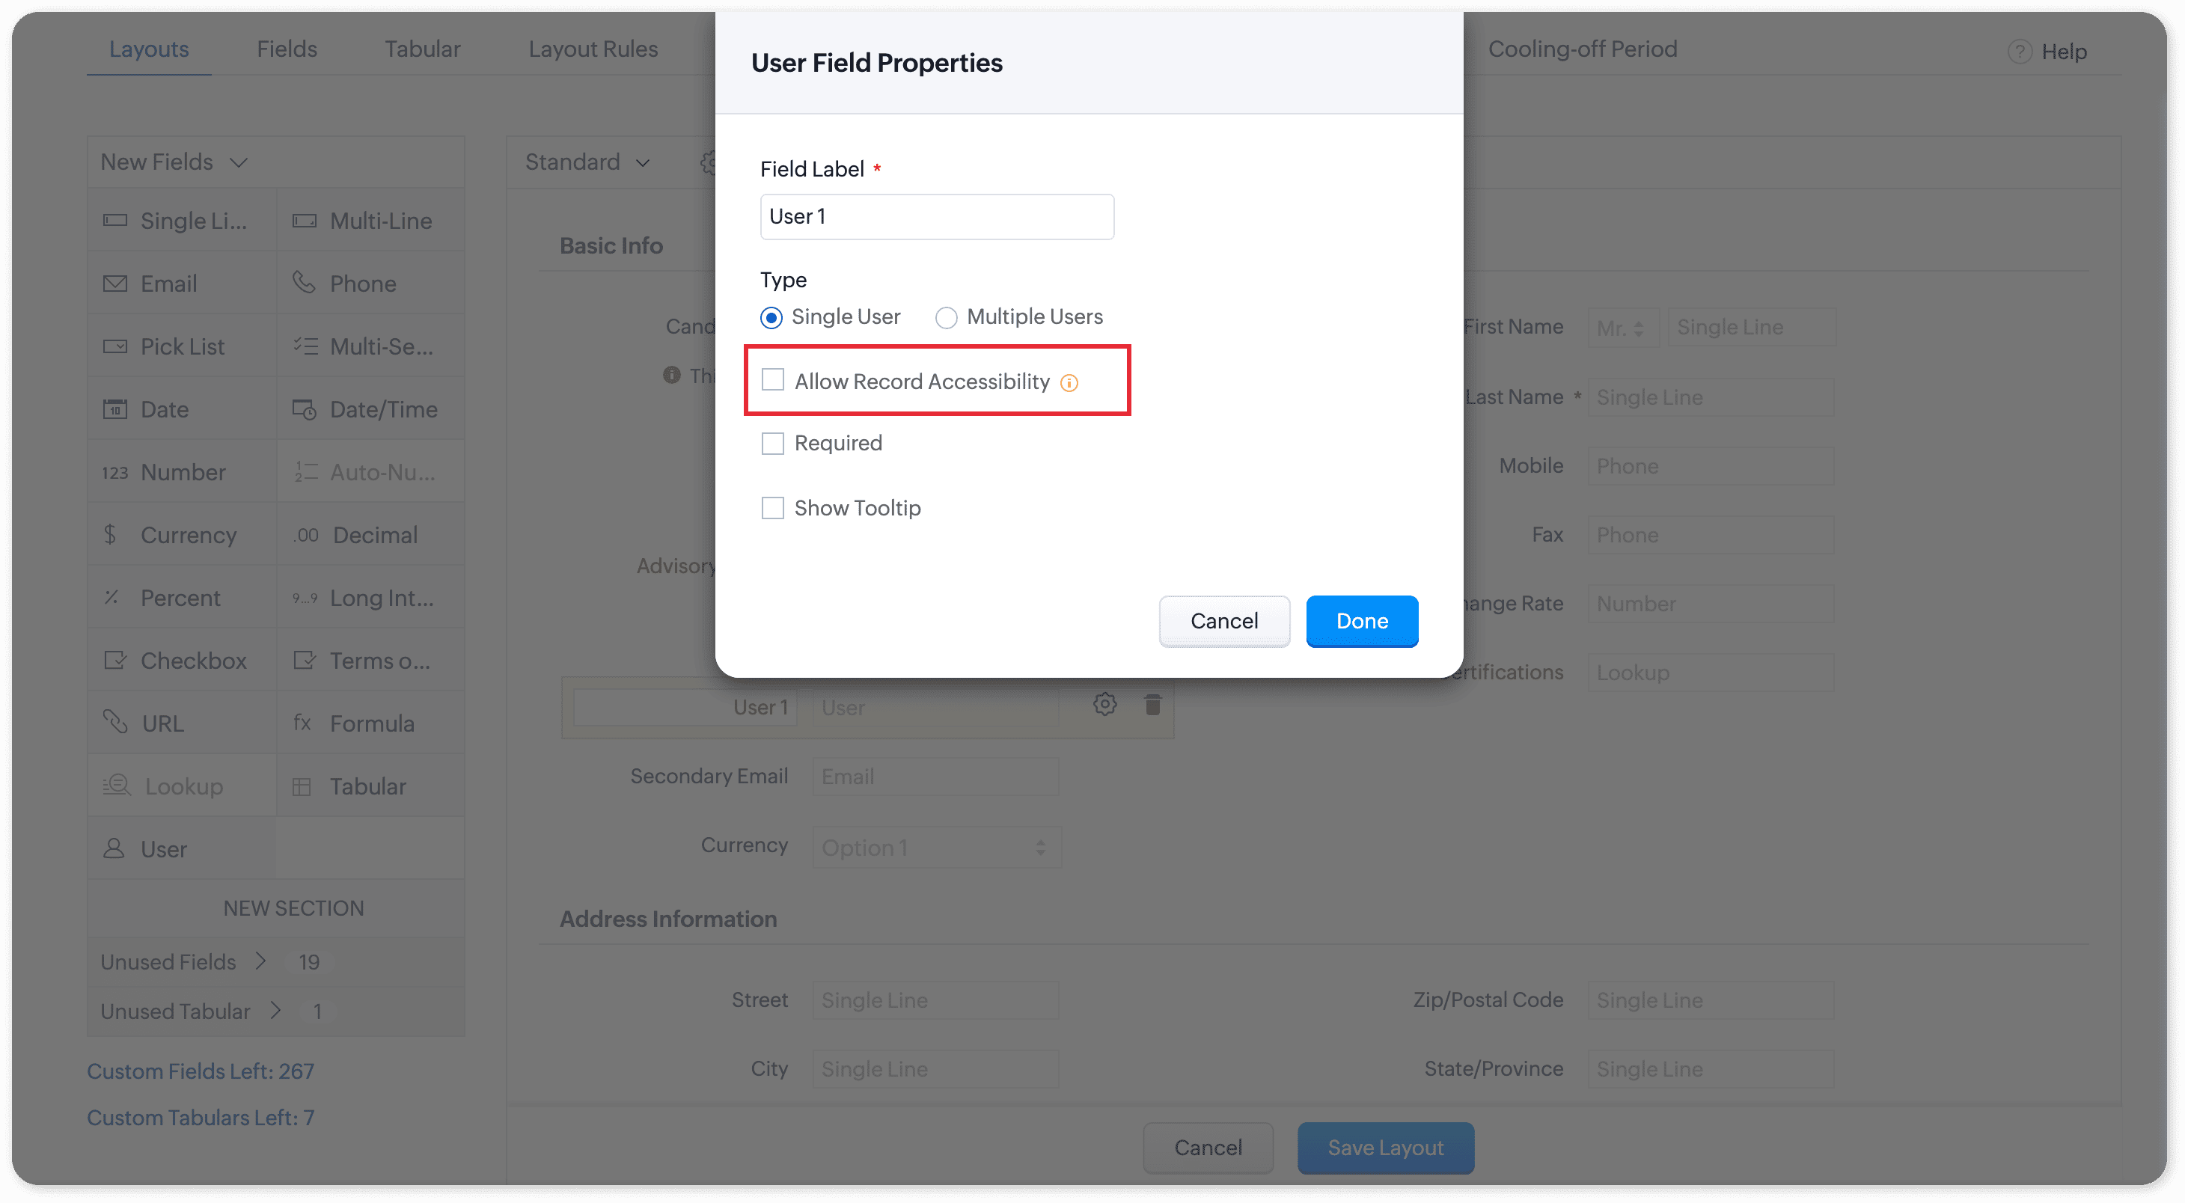Click Cancel in User Field Properties dialog
The image size is (2185, 1203).
point(1224,620)
